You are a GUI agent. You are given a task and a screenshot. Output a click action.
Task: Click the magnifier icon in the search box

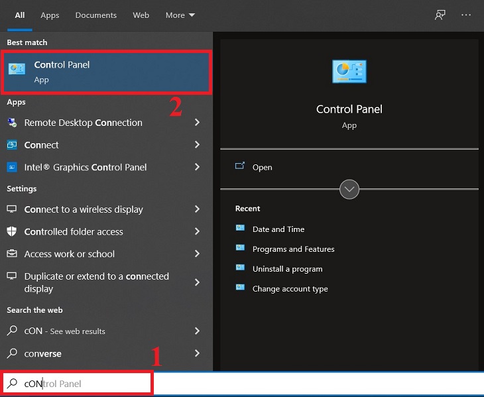pos(13,383)
